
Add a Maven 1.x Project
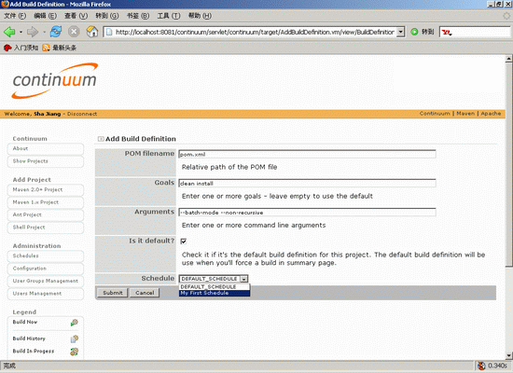(x=46, y=202)
